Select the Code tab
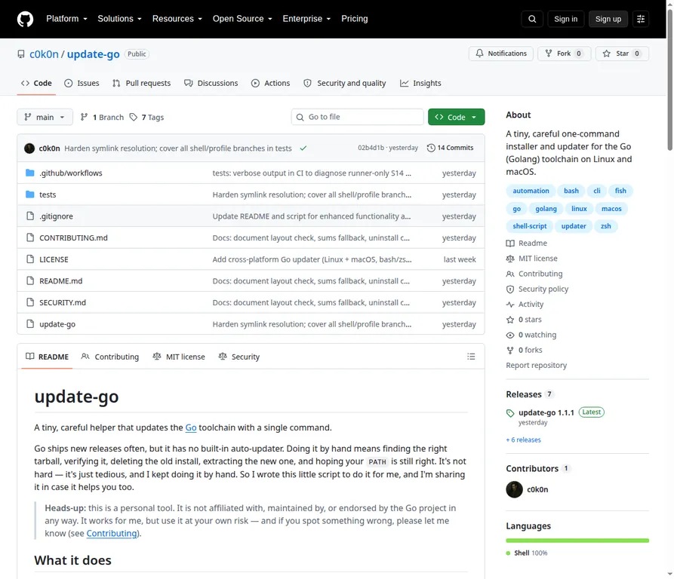This screenshot has height=579, width=674. click(36, 83)
